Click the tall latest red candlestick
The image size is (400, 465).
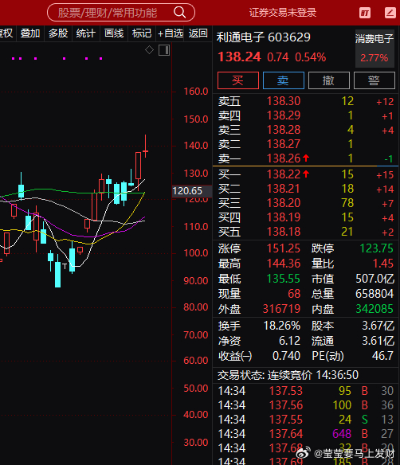(139, 166)
